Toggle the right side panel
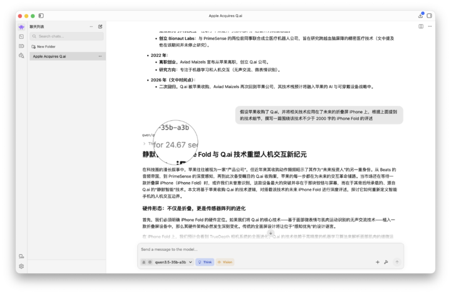The image size is (451, 294). (429, 16)
